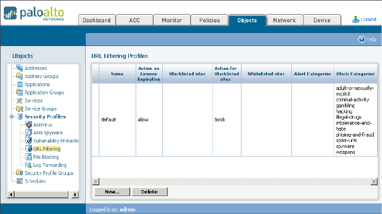Switch to the ACC tab
Screen dimensions: 382x214
click(x=135, y=20)
